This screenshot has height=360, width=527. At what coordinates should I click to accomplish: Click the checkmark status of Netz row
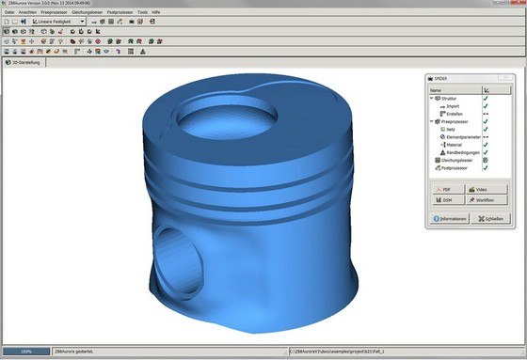tap(486, 129)
